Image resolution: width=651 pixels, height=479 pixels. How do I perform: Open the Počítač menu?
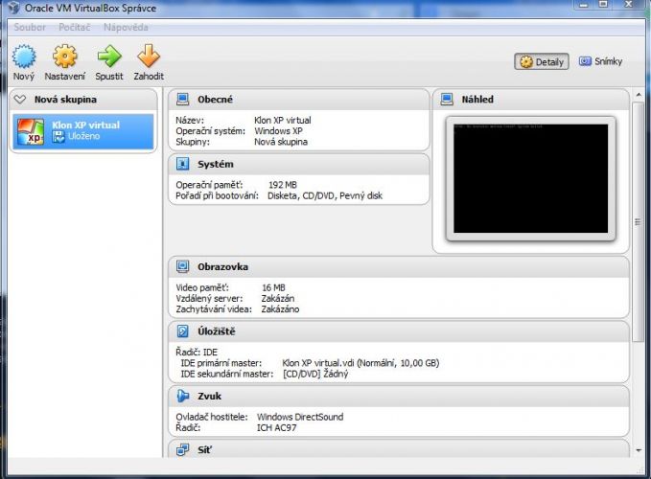point(75,28)
